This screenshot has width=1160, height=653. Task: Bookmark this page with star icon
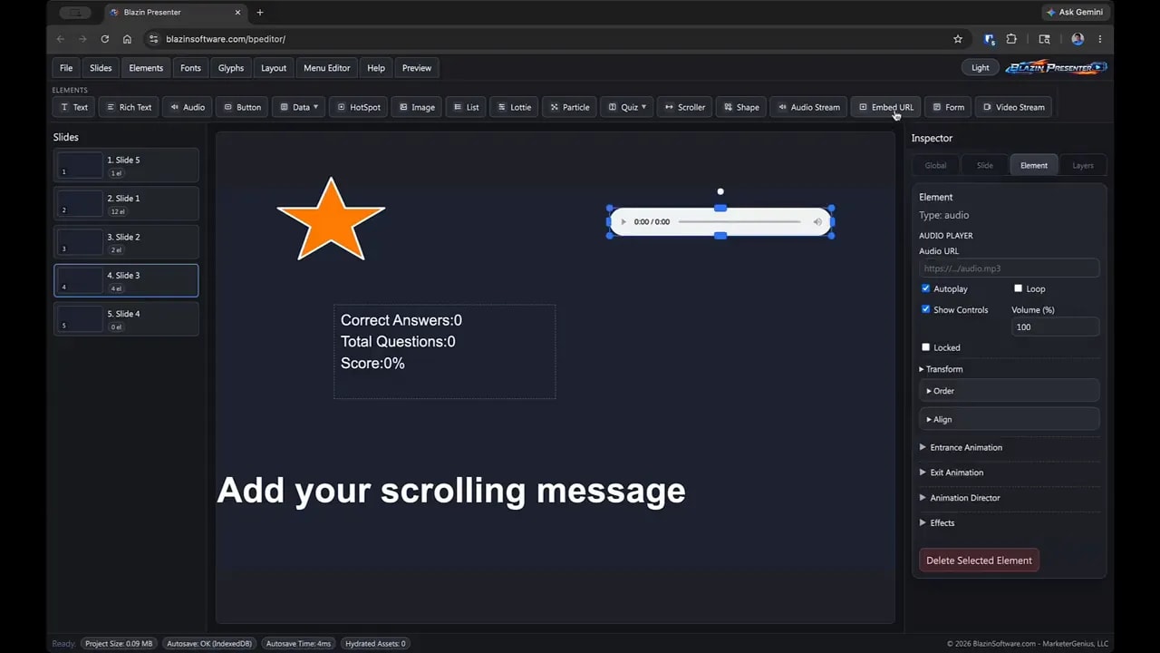(958, 39)
